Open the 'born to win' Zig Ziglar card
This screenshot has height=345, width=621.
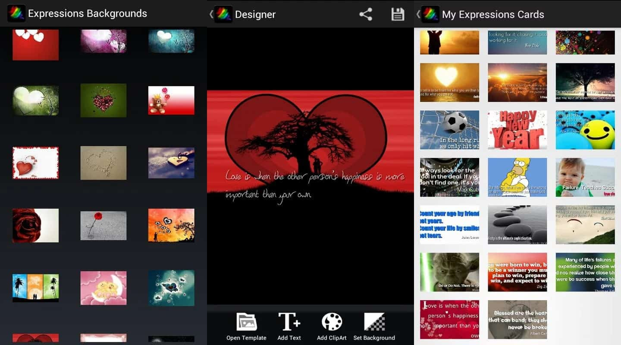(x=517, y=272)
